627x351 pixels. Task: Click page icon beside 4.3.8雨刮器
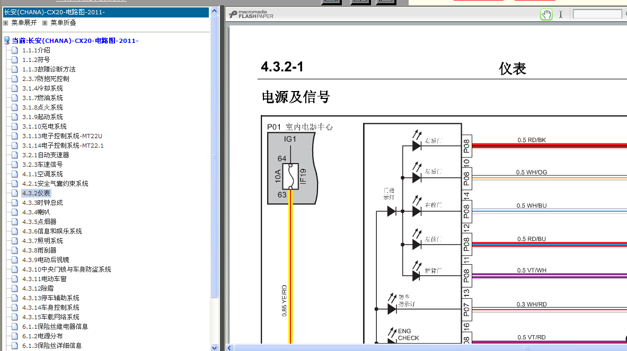click(15, 250)
